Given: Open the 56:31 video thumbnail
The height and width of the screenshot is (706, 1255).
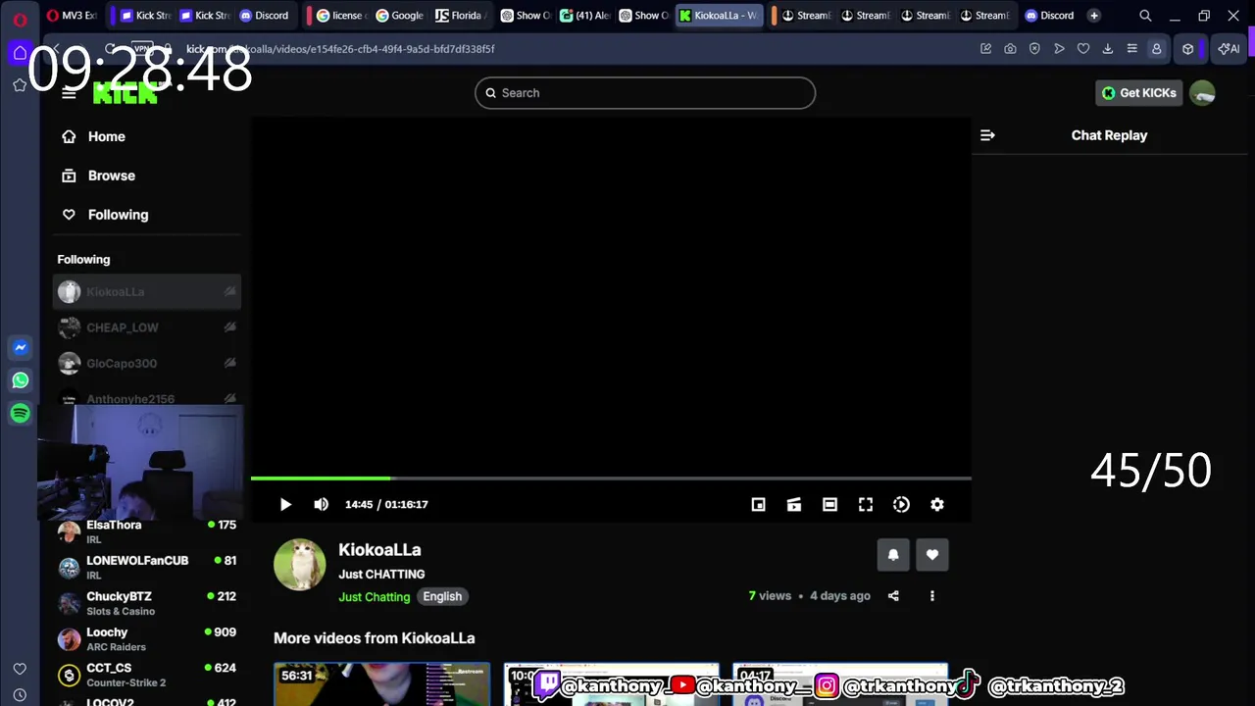Looking at the screenshot, I should pyautogui.click(x=381, y=684).
